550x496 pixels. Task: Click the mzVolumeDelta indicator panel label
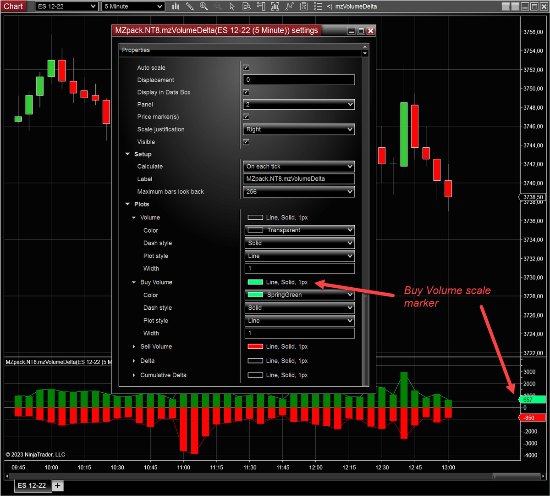pyautogui.click(x=59, y=362)
